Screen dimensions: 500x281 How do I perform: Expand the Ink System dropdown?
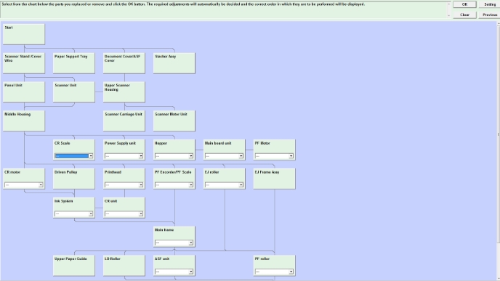click(73, 213)
